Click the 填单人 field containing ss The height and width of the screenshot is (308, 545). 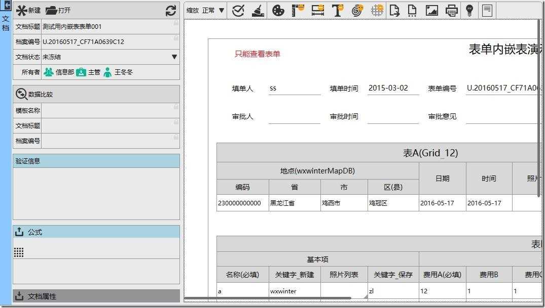tap(295, 88)
